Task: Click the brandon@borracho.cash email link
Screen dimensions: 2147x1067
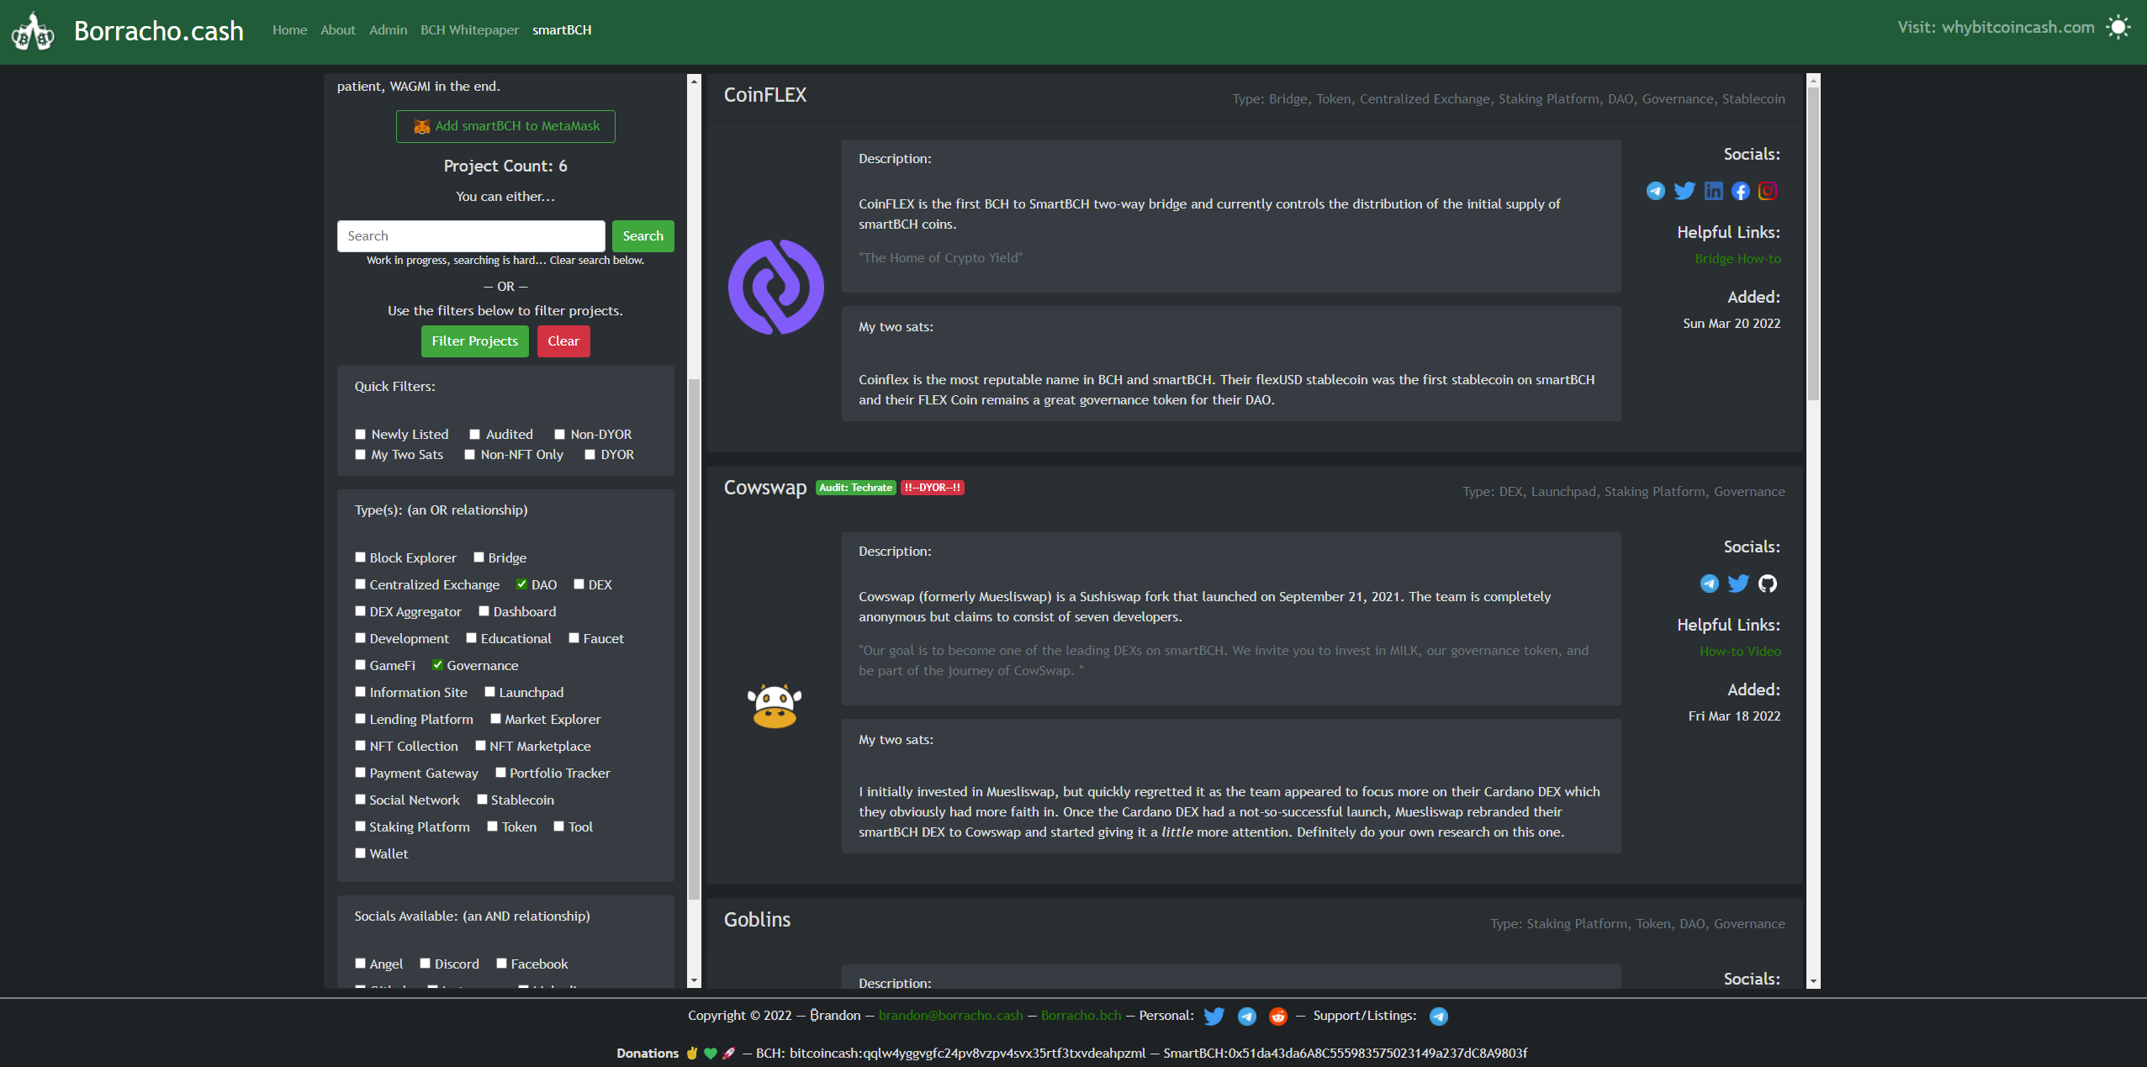Action: pyautogui.click(x=950, y=1016)
